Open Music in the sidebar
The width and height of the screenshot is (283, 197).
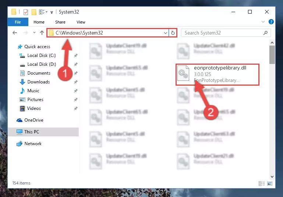pos(29,91)
